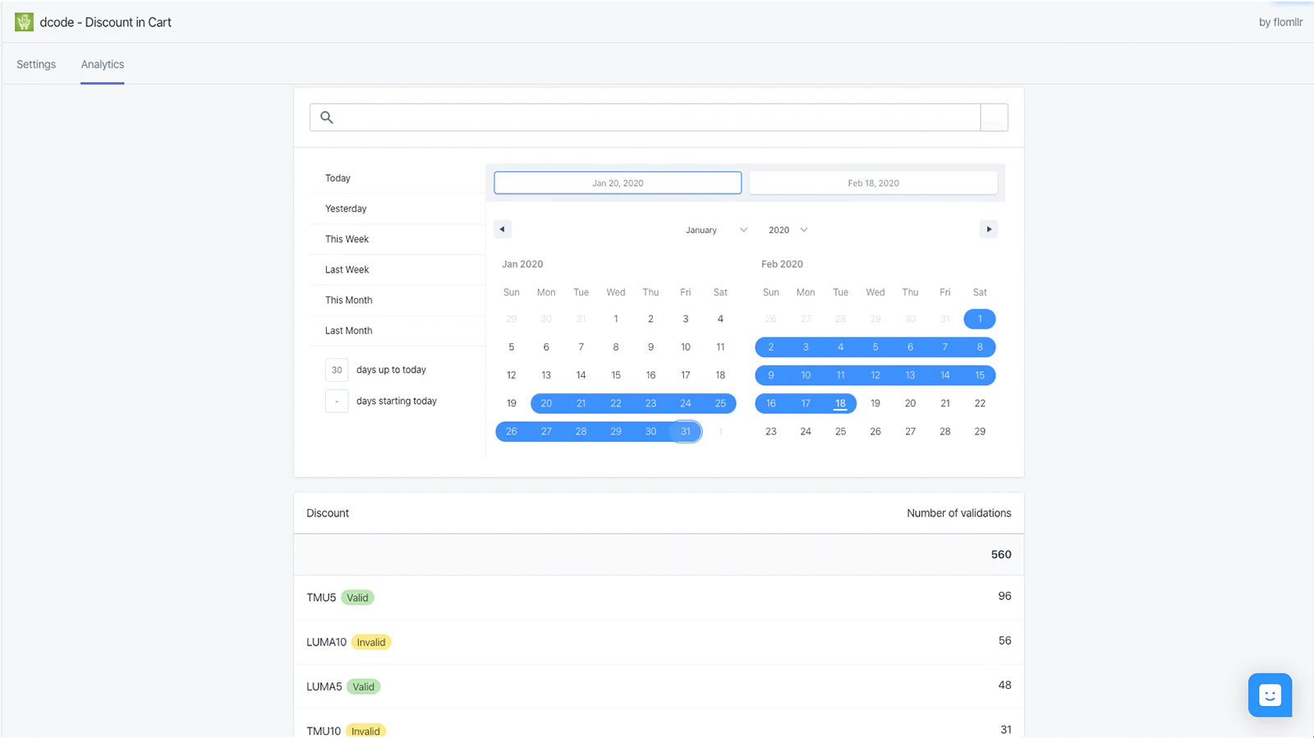Viewport: 1314px width, 739px height.
Task: Click the button right of search field
Action: (995, 117)
